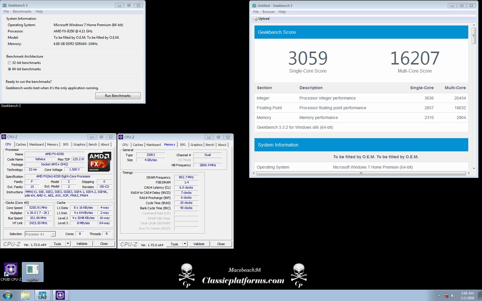
Task: Show hidden tray icons arrow
Action: [439, 296]
